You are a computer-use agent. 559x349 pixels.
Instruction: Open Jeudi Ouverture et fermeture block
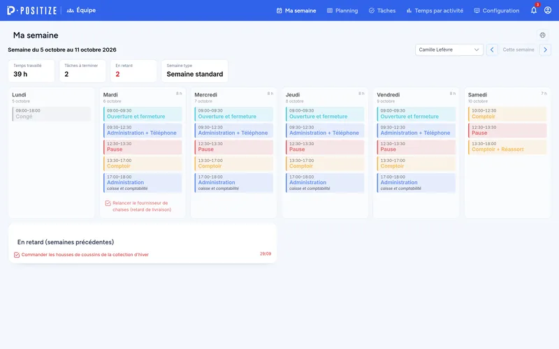[325, 114]
